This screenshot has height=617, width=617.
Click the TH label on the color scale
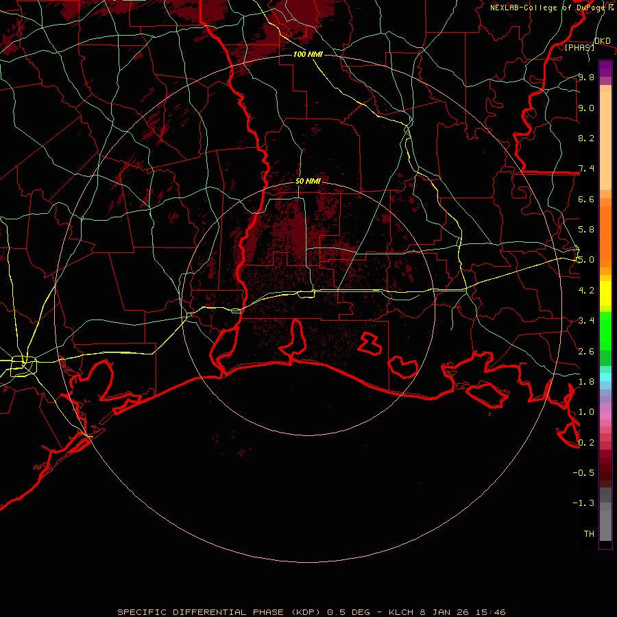click(x=589, y=534)
